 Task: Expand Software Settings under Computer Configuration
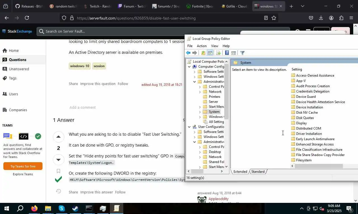[195, 72]
